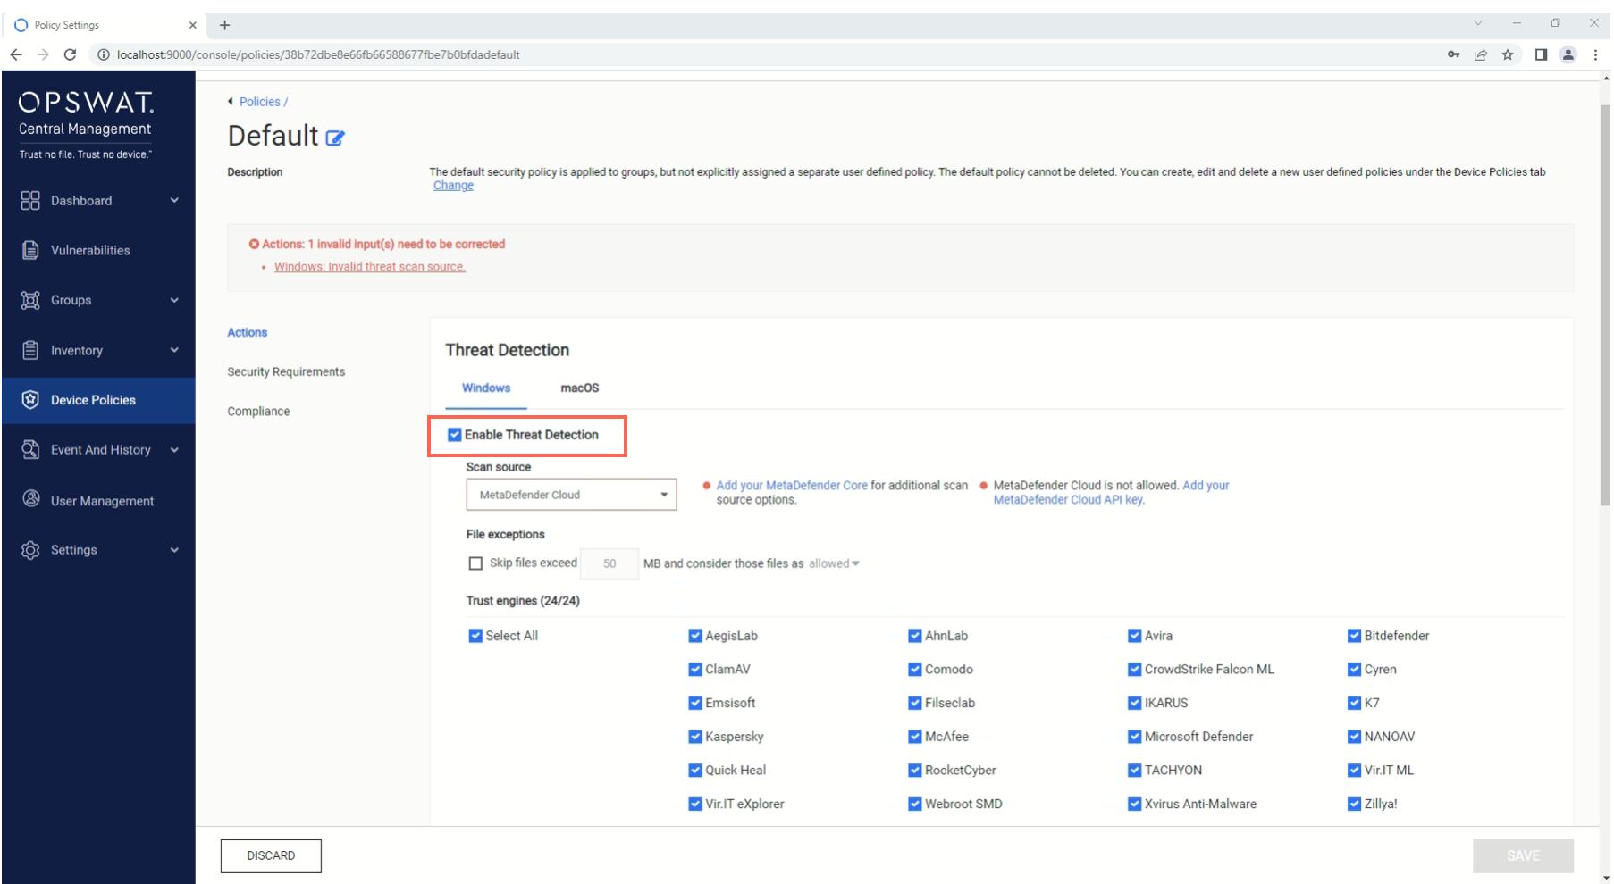Click the Event And History icon
Viewport: 1614px width, 884px height.
tap(30, 449)
